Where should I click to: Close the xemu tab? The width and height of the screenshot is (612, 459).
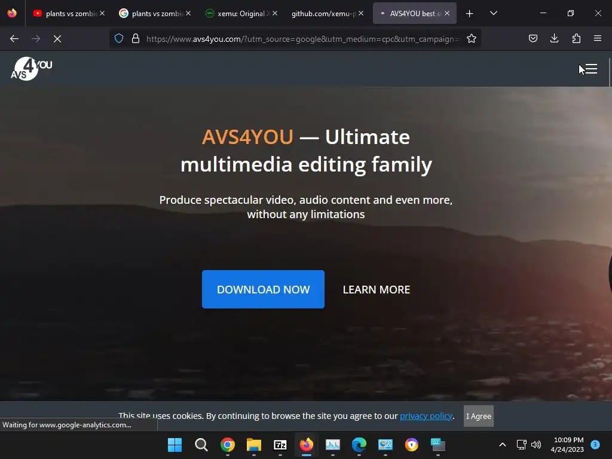[x=275, y=13]
